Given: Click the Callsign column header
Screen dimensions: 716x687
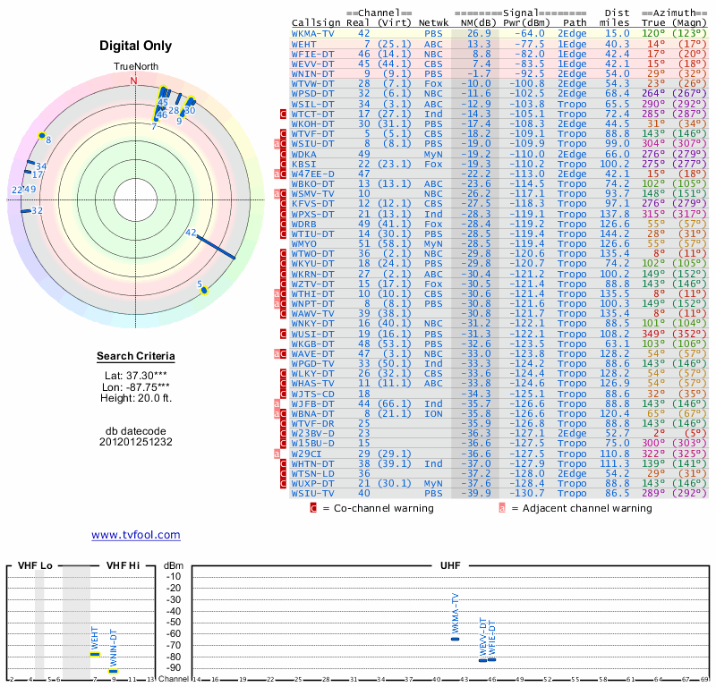Looking at the screenshot, I should (313, 22).
